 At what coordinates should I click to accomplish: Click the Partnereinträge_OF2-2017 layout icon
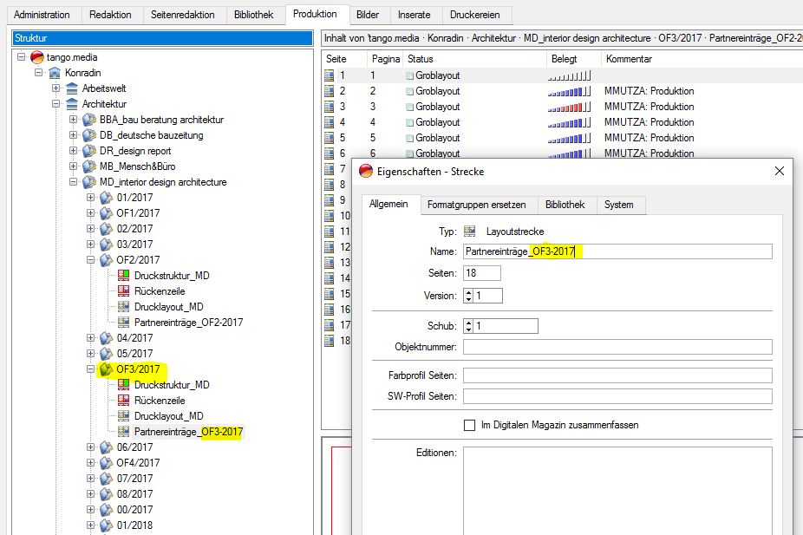click(x=123, y=323)
